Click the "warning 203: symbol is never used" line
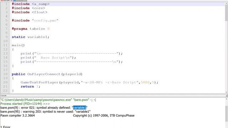Viewport: 228px width, 128px height. pos(46,112)
